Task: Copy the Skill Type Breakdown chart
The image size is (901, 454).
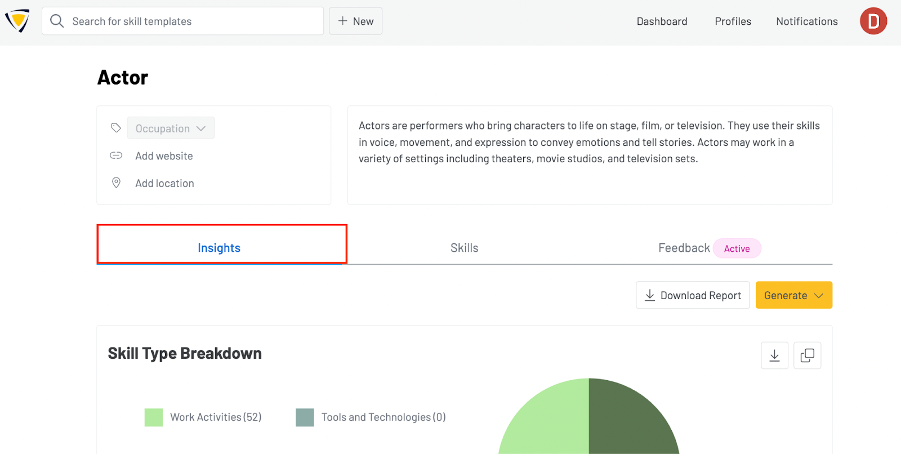Action: tap(807, 355)
